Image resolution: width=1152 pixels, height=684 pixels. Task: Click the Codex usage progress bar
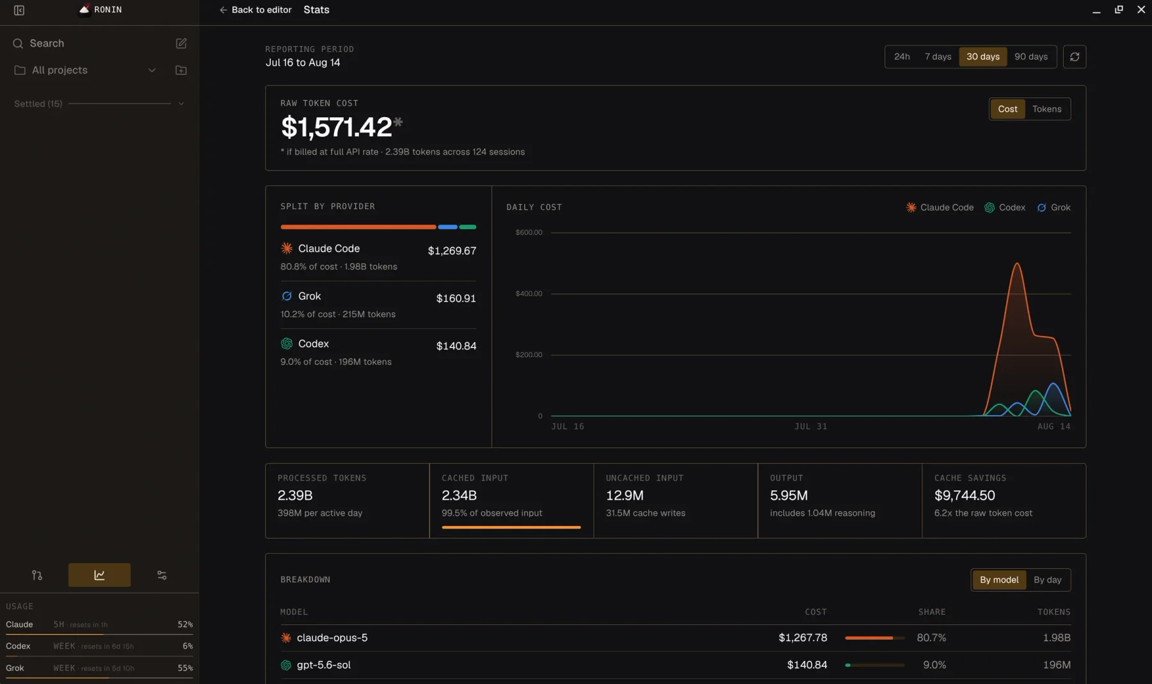point(99,656)
